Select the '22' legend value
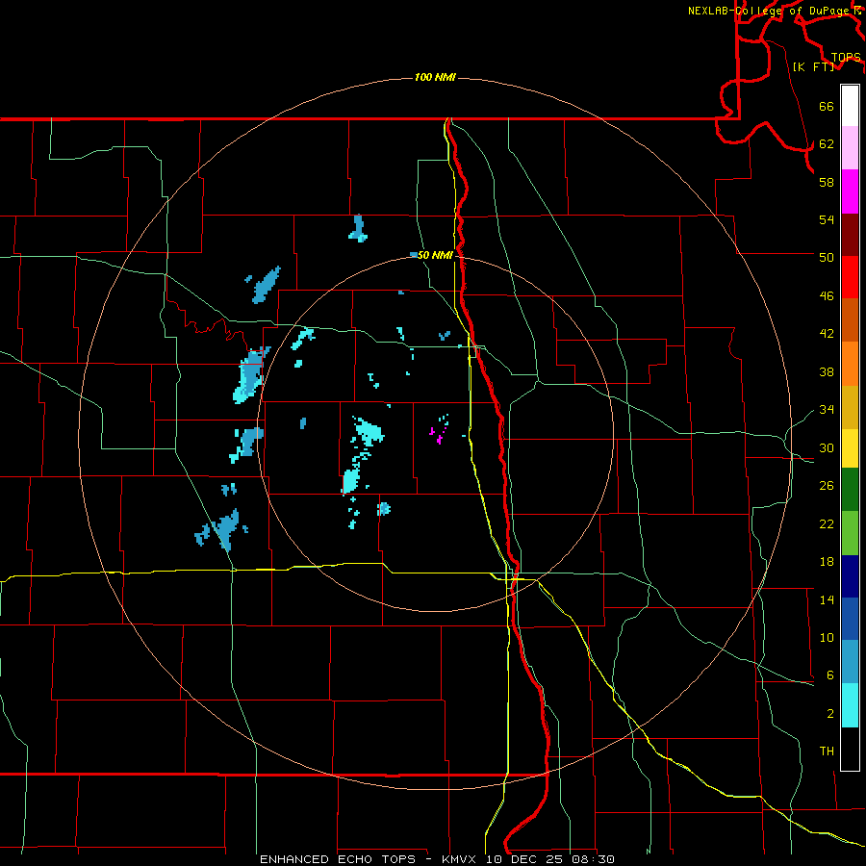The height and width of the screenshot is (866, 866). [x=827, y=523]
